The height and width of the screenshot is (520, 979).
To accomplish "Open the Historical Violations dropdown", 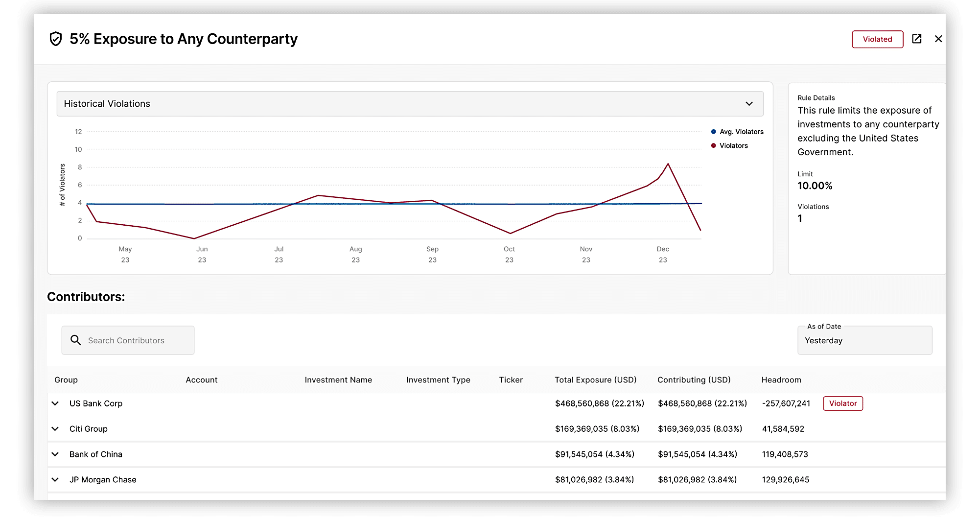I will click(410, 104).
